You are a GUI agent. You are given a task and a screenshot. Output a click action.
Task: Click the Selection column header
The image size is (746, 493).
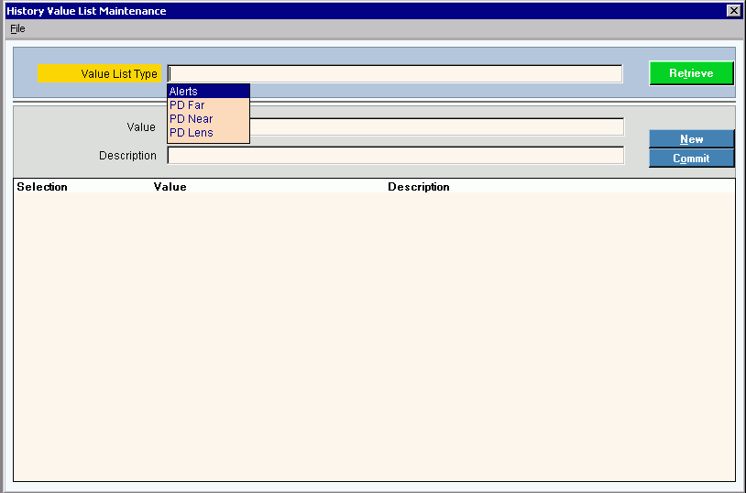coord(42,187)
